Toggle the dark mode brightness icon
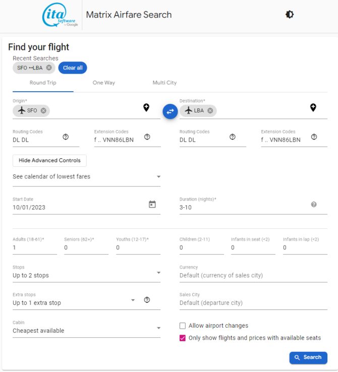Screen dimensions: 338x372 pos(290,15)
